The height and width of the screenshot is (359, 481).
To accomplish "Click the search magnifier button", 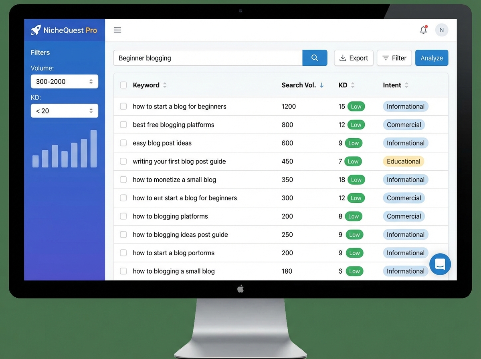I will (x=315, y=58).
